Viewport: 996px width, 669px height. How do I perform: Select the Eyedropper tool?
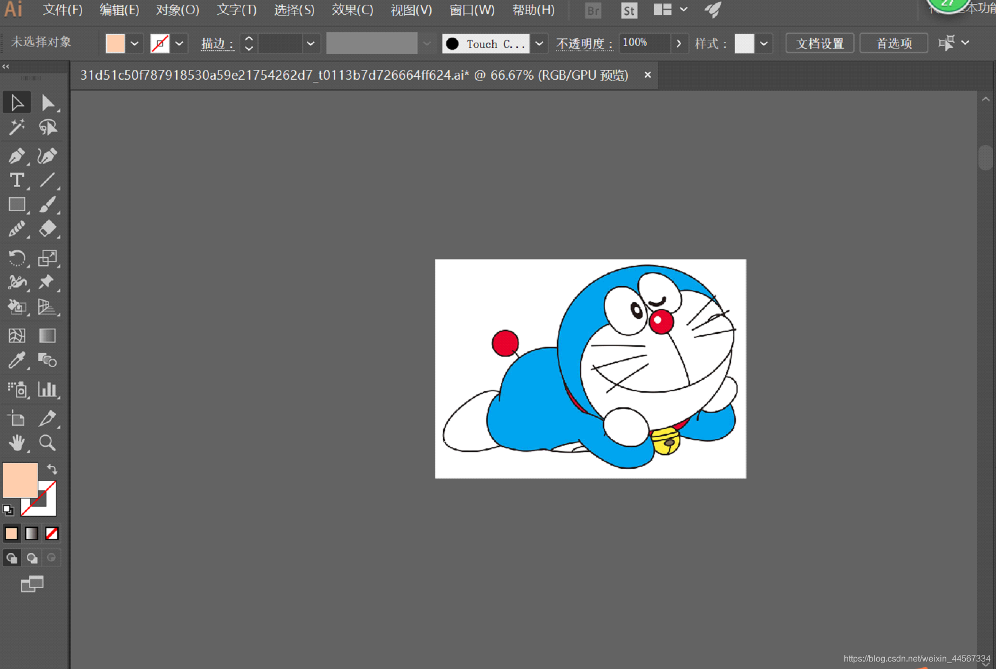(x=17, y=360)
